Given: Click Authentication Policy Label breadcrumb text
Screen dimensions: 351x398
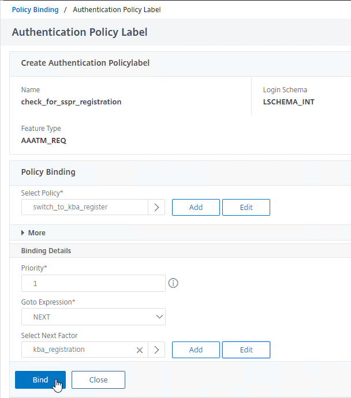Looking at the screenshot, I should 117,10.
